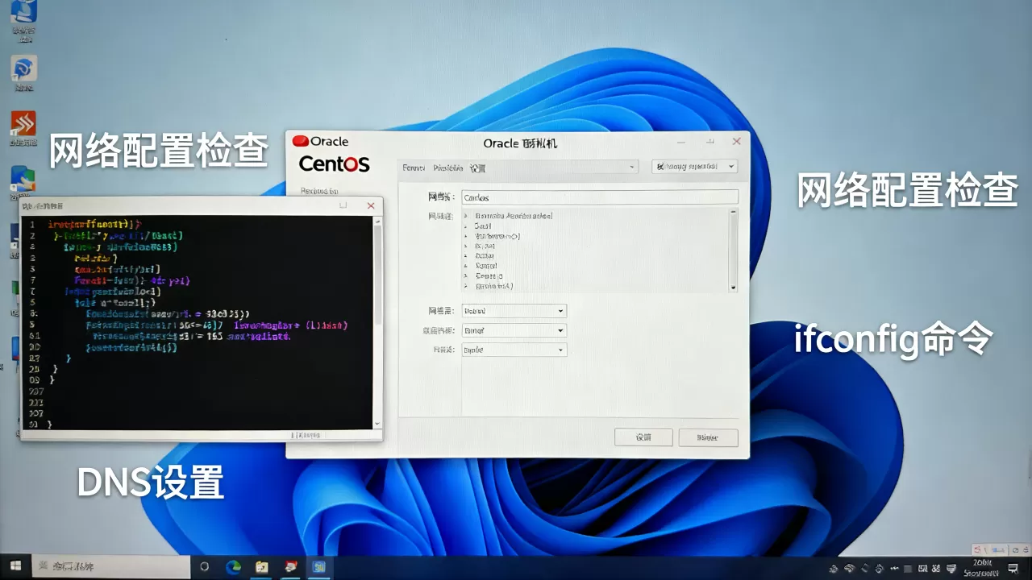
Task: Select the middle tab next to 设置
Action: pyautogui.click(x=447, y=168)
